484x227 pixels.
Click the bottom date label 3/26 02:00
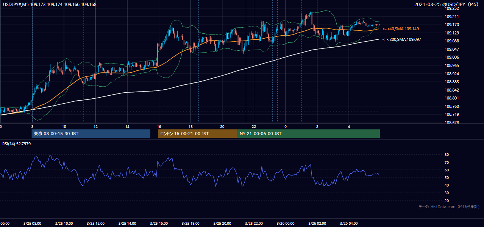point(317,224)
